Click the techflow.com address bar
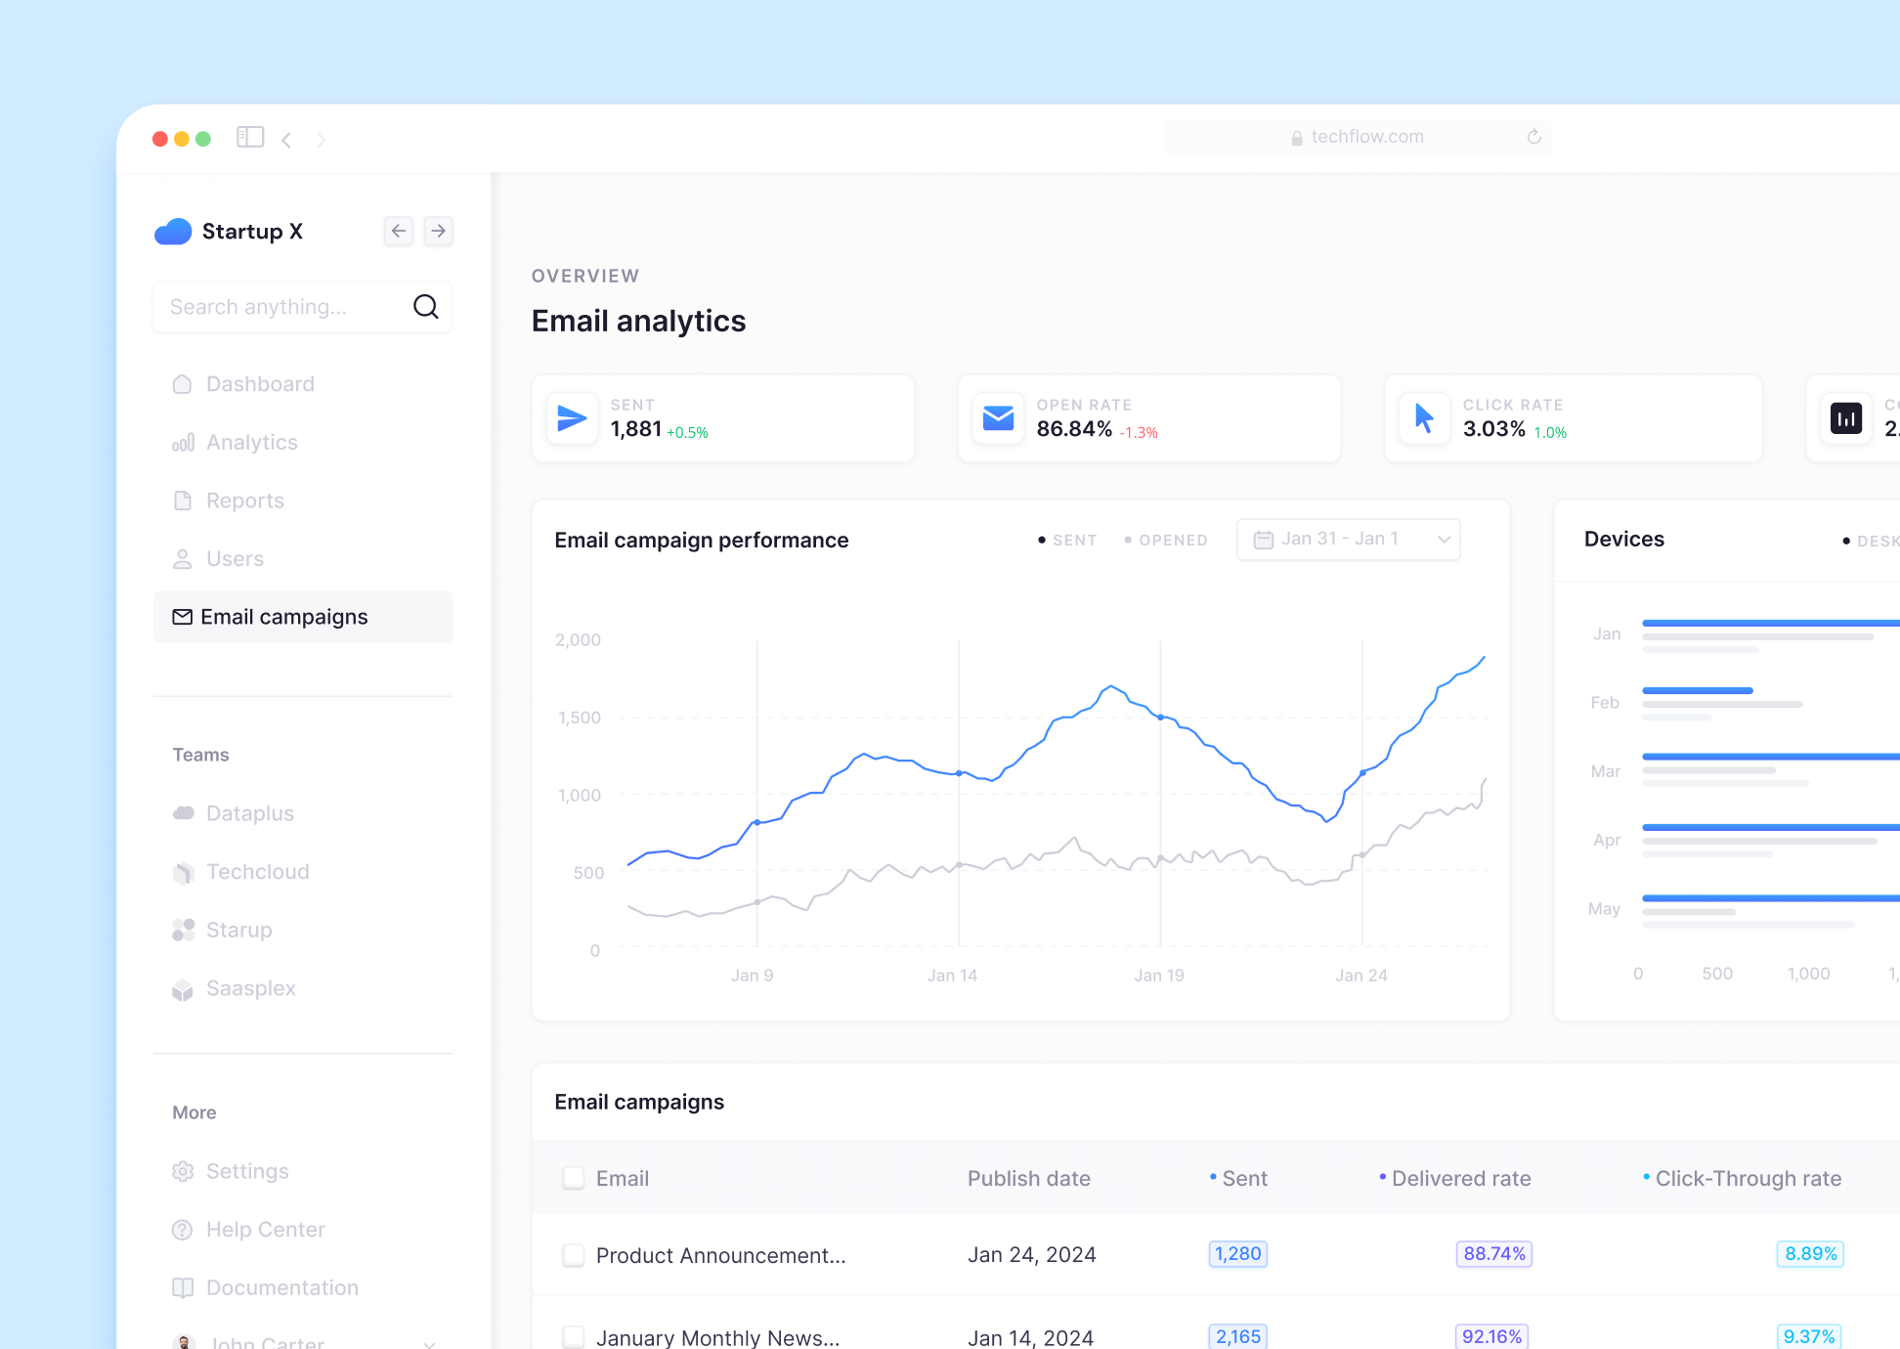This screenshot has height=1349, width=1900. pos(1358,137)
